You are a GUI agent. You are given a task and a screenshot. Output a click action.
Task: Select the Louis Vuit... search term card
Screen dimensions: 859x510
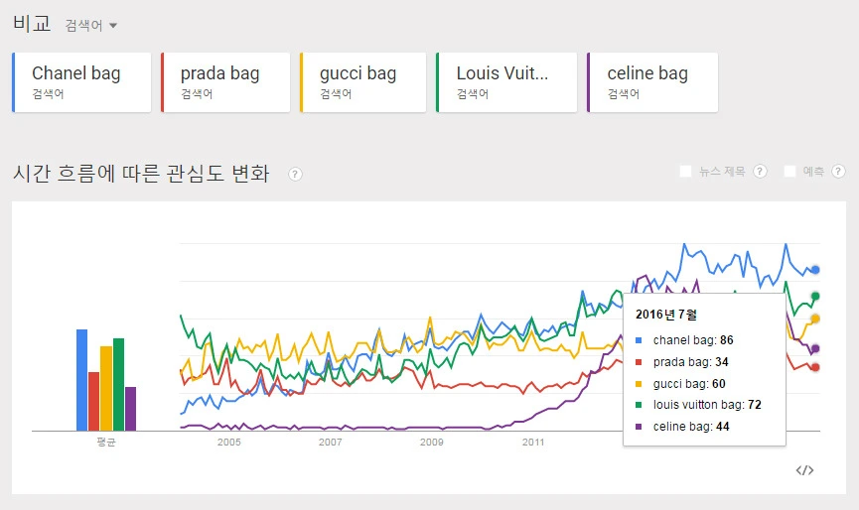(506, 82)
